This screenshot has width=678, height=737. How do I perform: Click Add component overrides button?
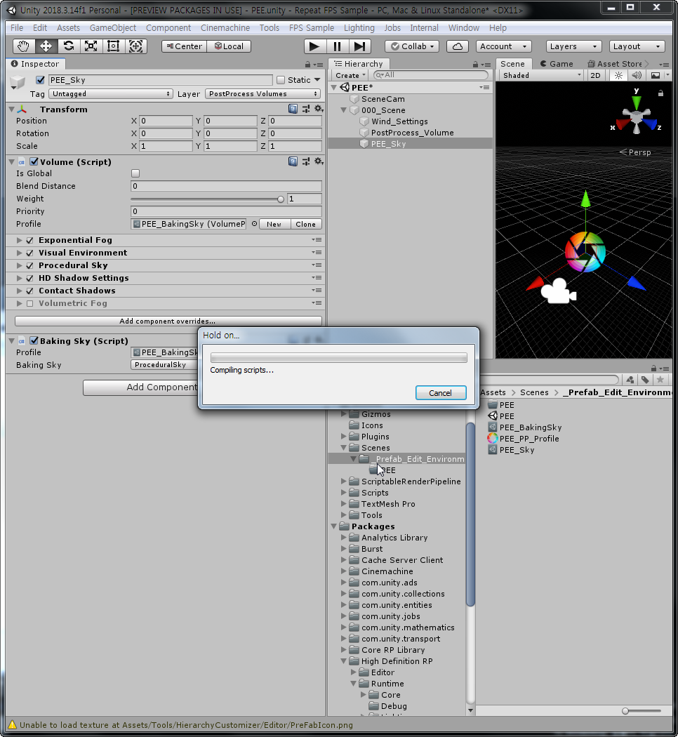click(168, 321)
